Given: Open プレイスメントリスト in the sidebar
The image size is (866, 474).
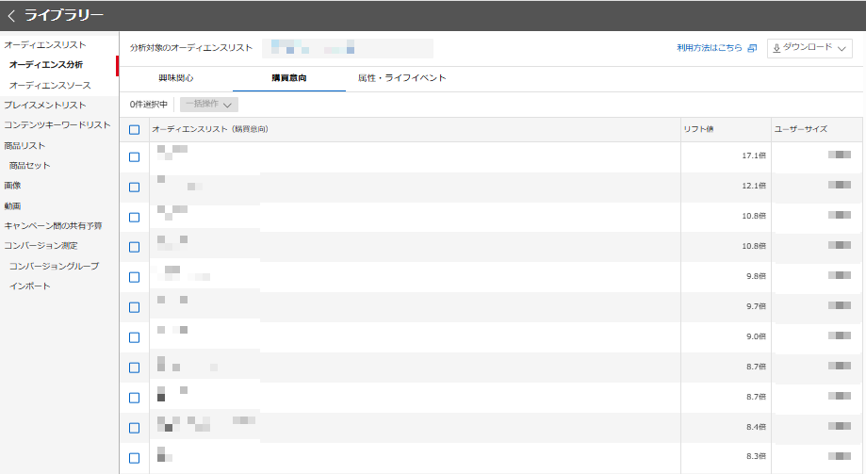Looking at the screenshot, I should 44,105.
